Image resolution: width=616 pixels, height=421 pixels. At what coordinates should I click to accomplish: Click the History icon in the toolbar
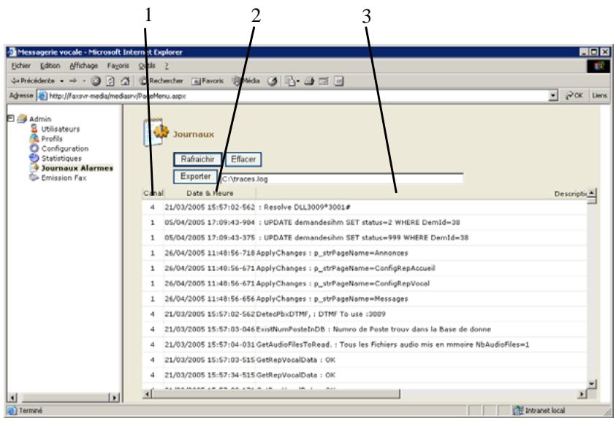point(273,81)
